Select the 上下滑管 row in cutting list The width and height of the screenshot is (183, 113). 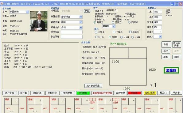(x=16, y=48)
